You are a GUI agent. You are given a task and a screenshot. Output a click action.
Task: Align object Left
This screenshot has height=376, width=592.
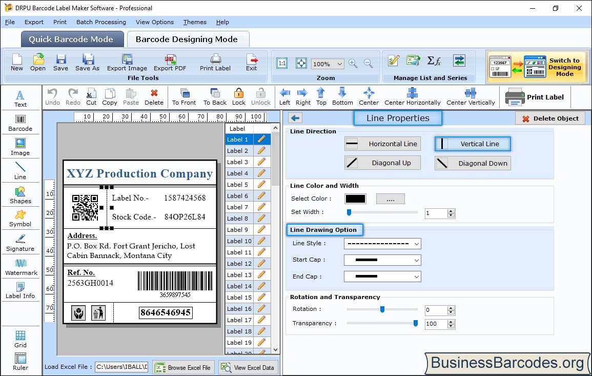click(x=284, y=97)
